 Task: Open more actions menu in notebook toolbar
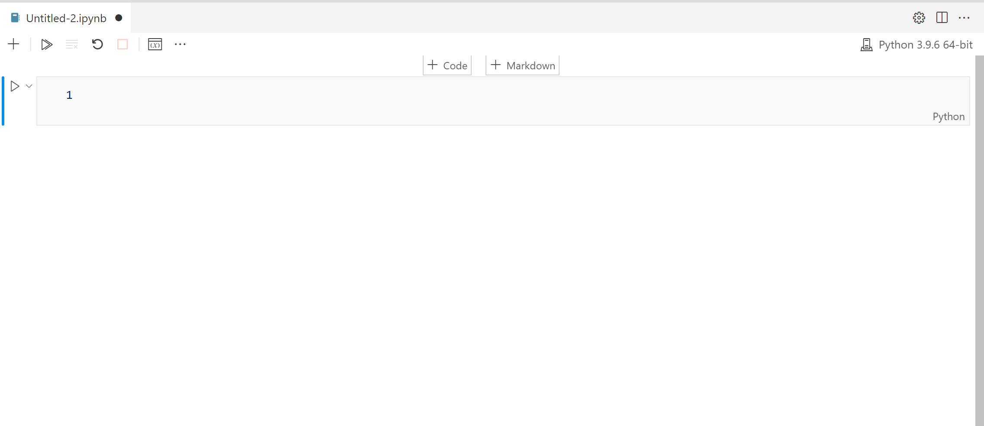180,44
